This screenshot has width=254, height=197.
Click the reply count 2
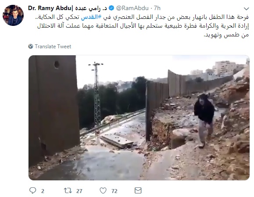point(43,191)
